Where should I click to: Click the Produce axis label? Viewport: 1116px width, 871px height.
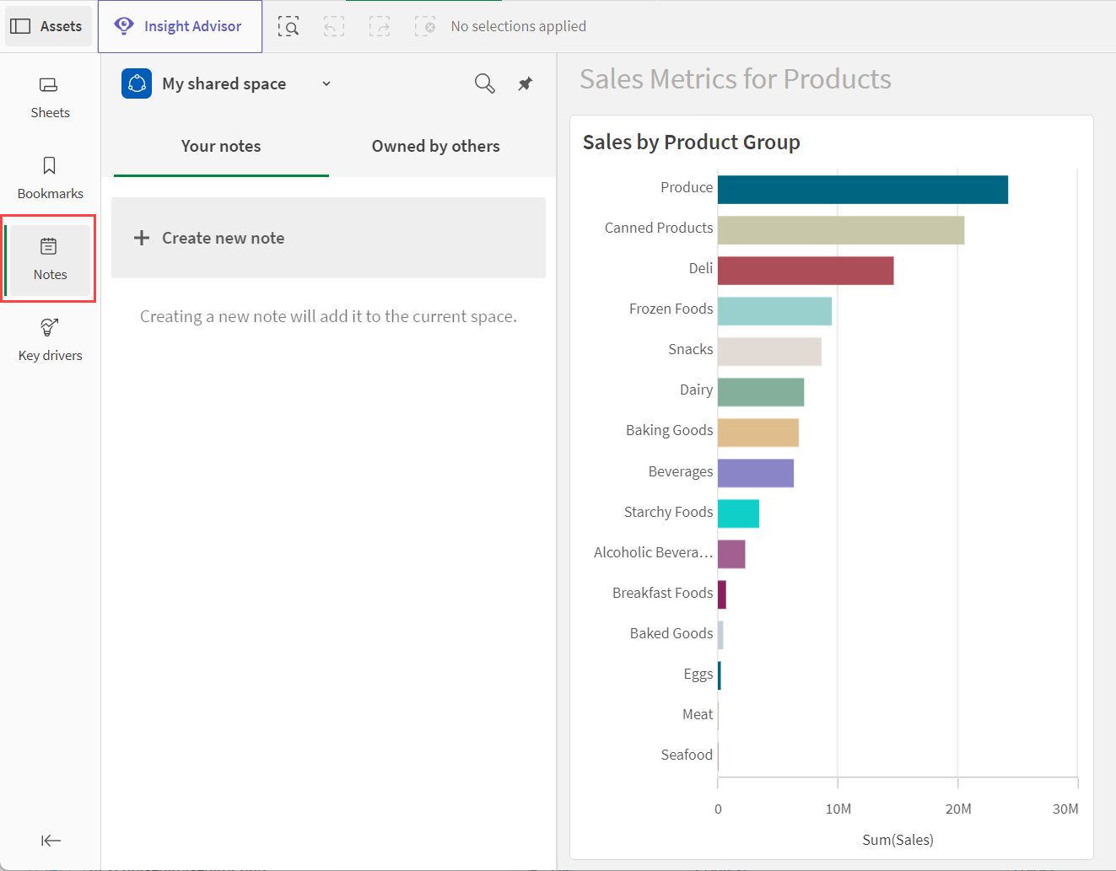coord(687,187)
